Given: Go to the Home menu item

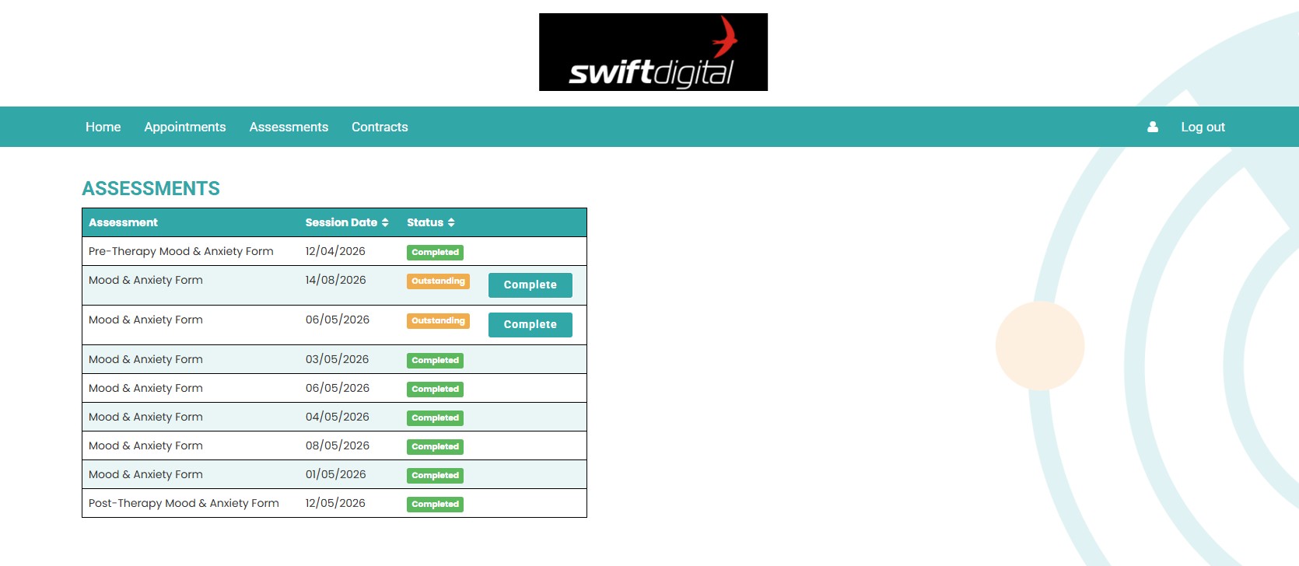Looking at the screenshot, I should (x=103, y=127).
